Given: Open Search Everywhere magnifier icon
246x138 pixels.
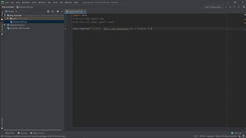Looking at the screenshot, I should pyautogui.click(x=244, y=7).
